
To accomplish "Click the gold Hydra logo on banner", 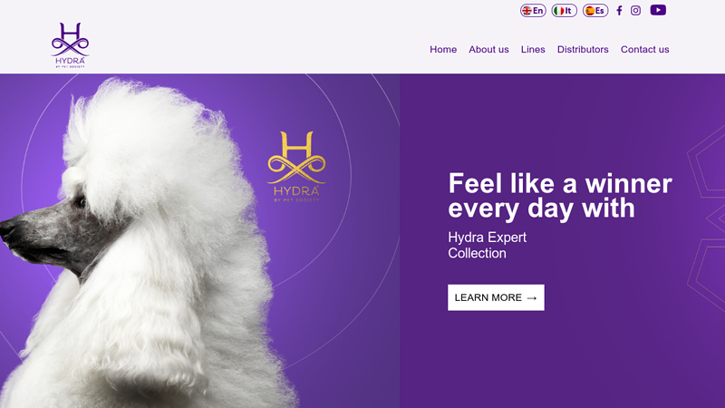I will [x=296, y=167].
